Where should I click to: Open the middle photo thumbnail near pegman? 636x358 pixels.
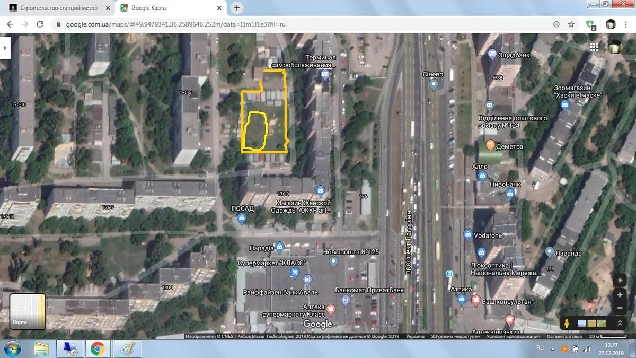[591, 323]
